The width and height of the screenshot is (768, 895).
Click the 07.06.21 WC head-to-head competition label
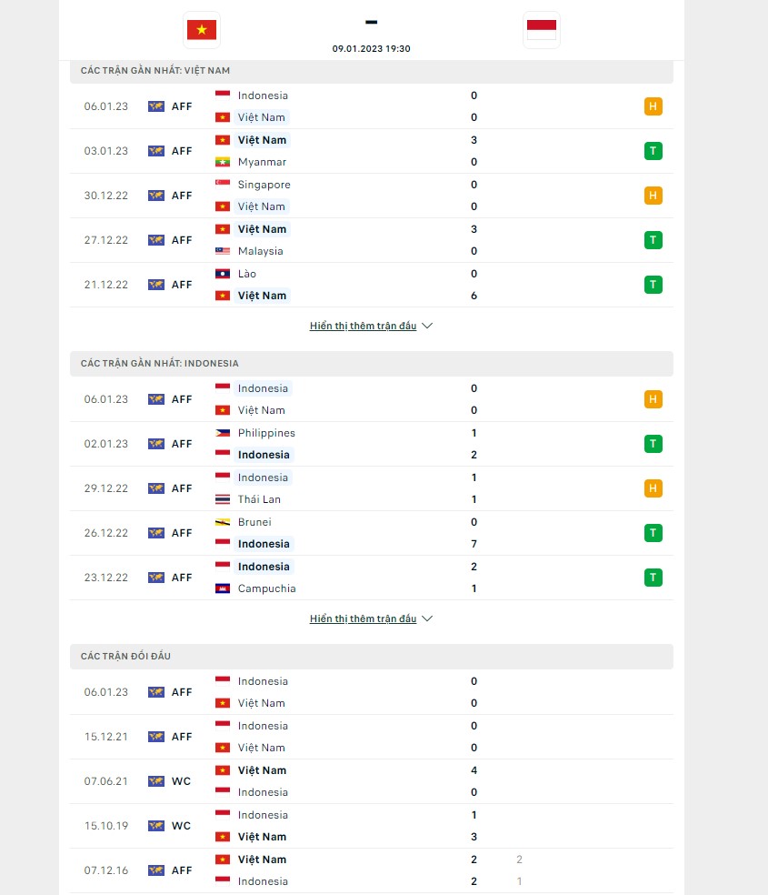pos(181,781)
